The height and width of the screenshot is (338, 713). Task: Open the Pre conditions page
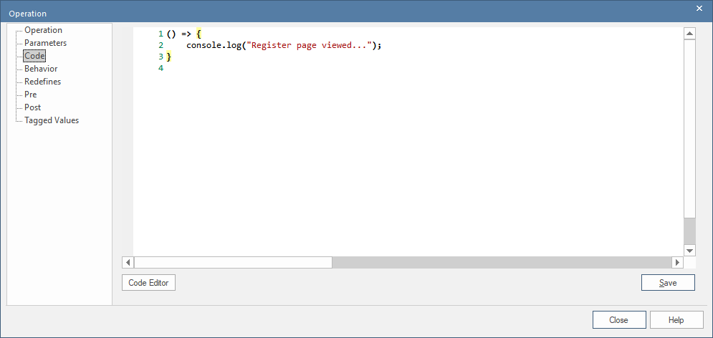(31, 95)
